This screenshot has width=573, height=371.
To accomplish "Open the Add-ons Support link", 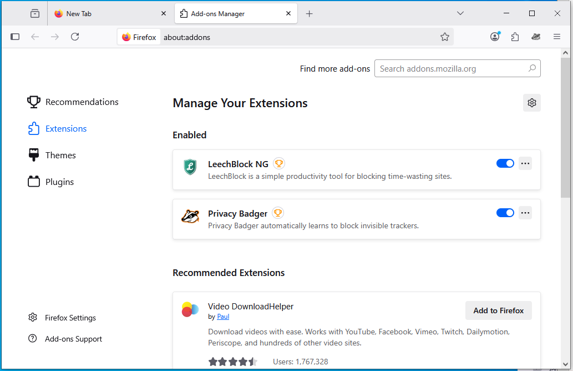I will [73, 339].
